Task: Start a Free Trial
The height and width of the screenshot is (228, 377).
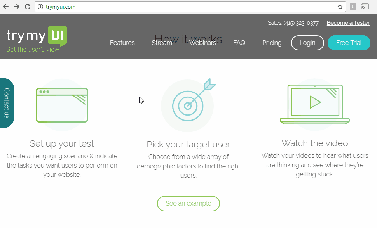Action: pos(349,43)
